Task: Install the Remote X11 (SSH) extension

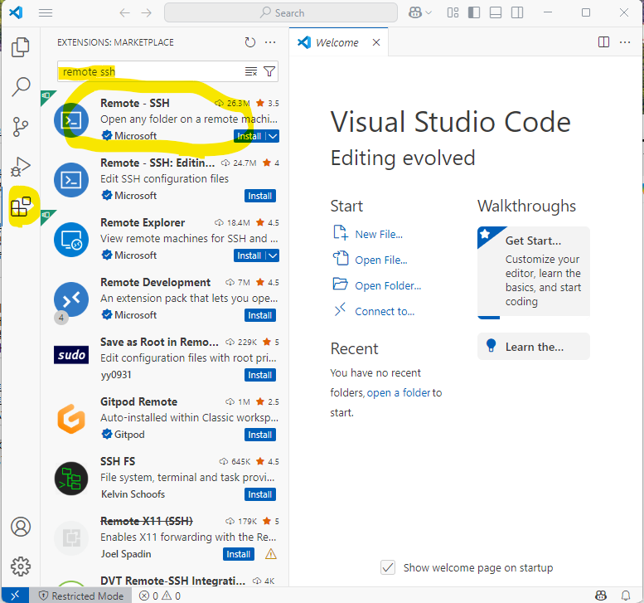Action: click(239, 554)
